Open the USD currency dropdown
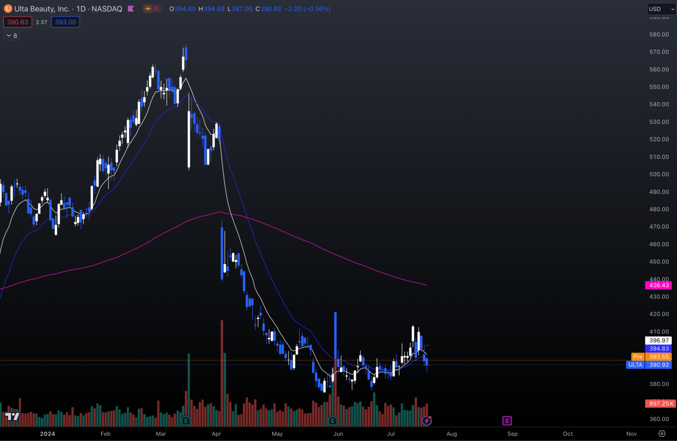Screen dimensions: 677x441 (x=661, y=9)
